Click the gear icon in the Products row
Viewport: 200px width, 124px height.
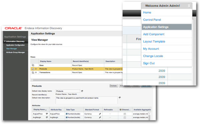(36, 69)
